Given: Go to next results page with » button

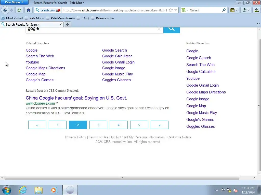Looking at the screenshot, I should (160, 125).
